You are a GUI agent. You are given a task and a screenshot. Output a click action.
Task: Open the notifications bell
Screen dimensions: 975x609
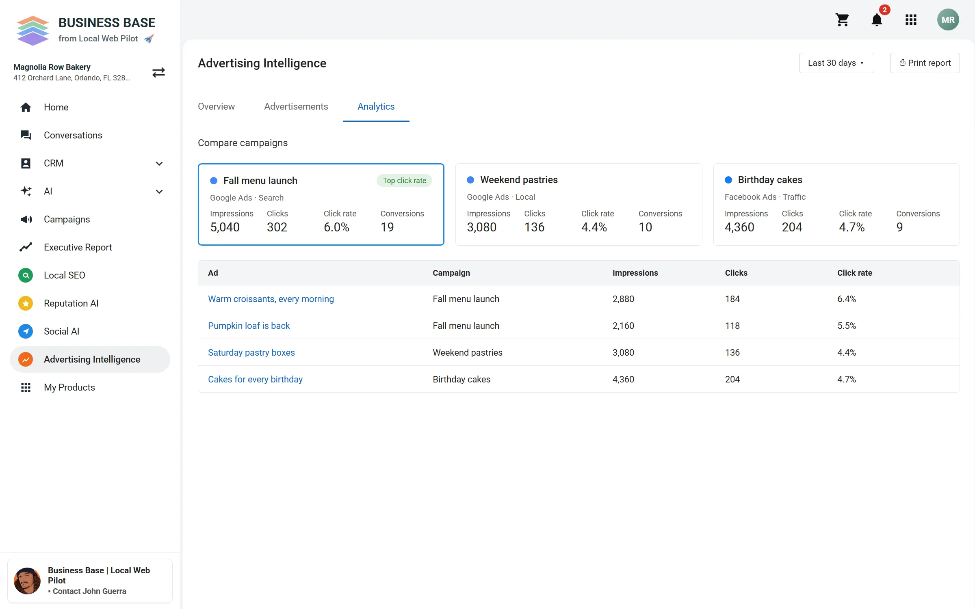877,19
